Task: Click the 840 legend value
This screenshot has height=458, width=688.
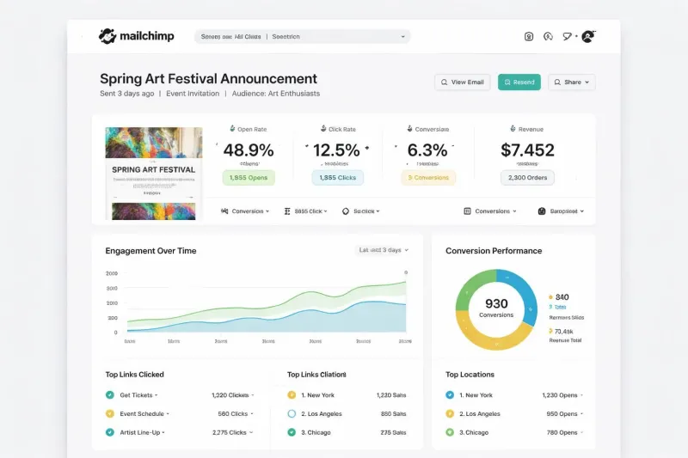Action: pyautogui.click(x=562, y=297)
